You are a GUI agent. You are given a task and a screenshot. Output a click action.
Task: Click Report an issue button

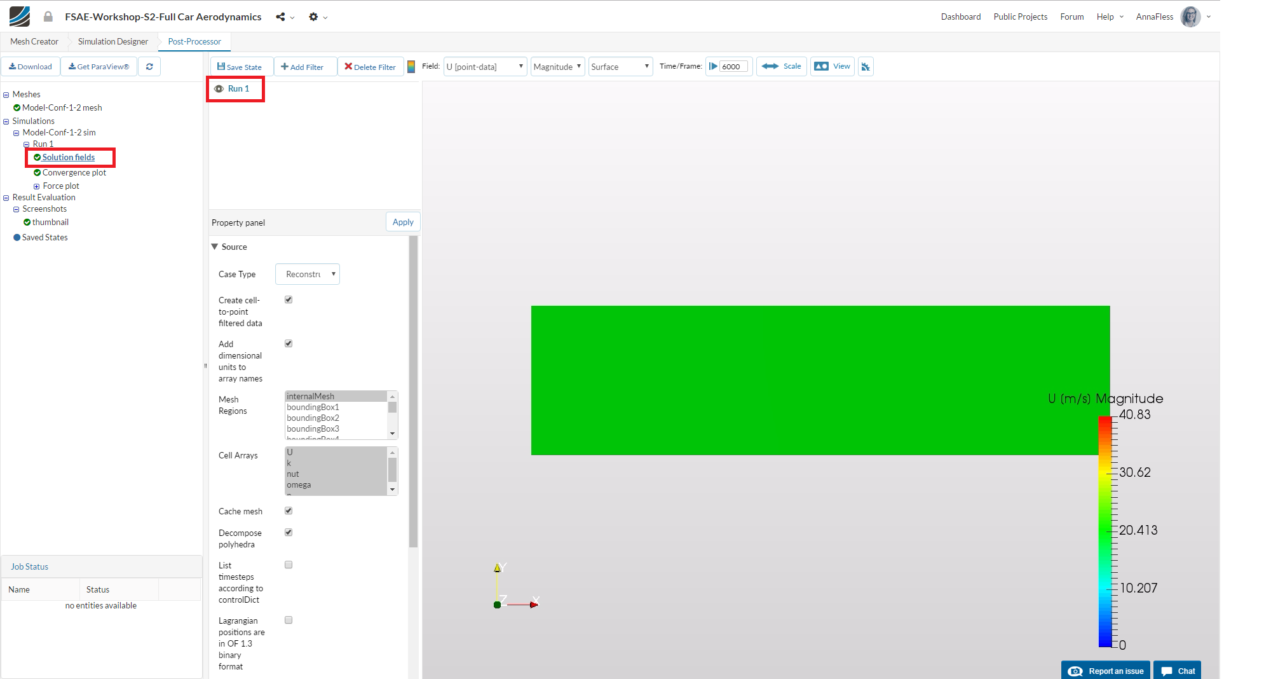point(1106,671)
